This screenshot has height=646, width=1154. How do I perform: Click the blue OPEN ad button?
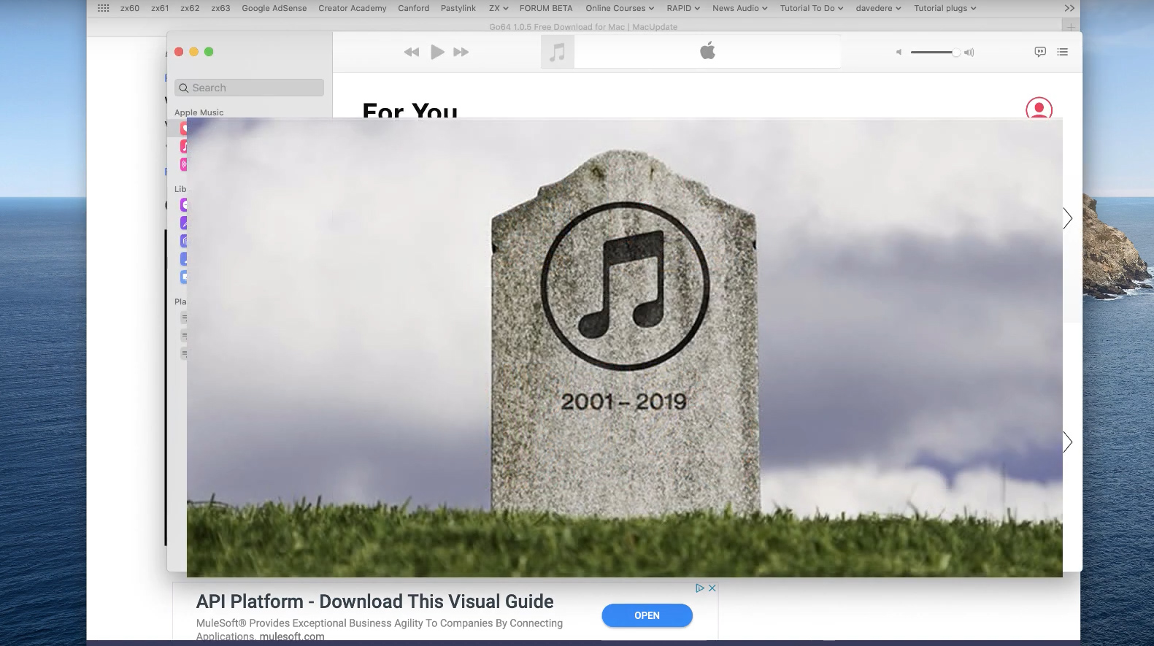(x=647, y=615)
